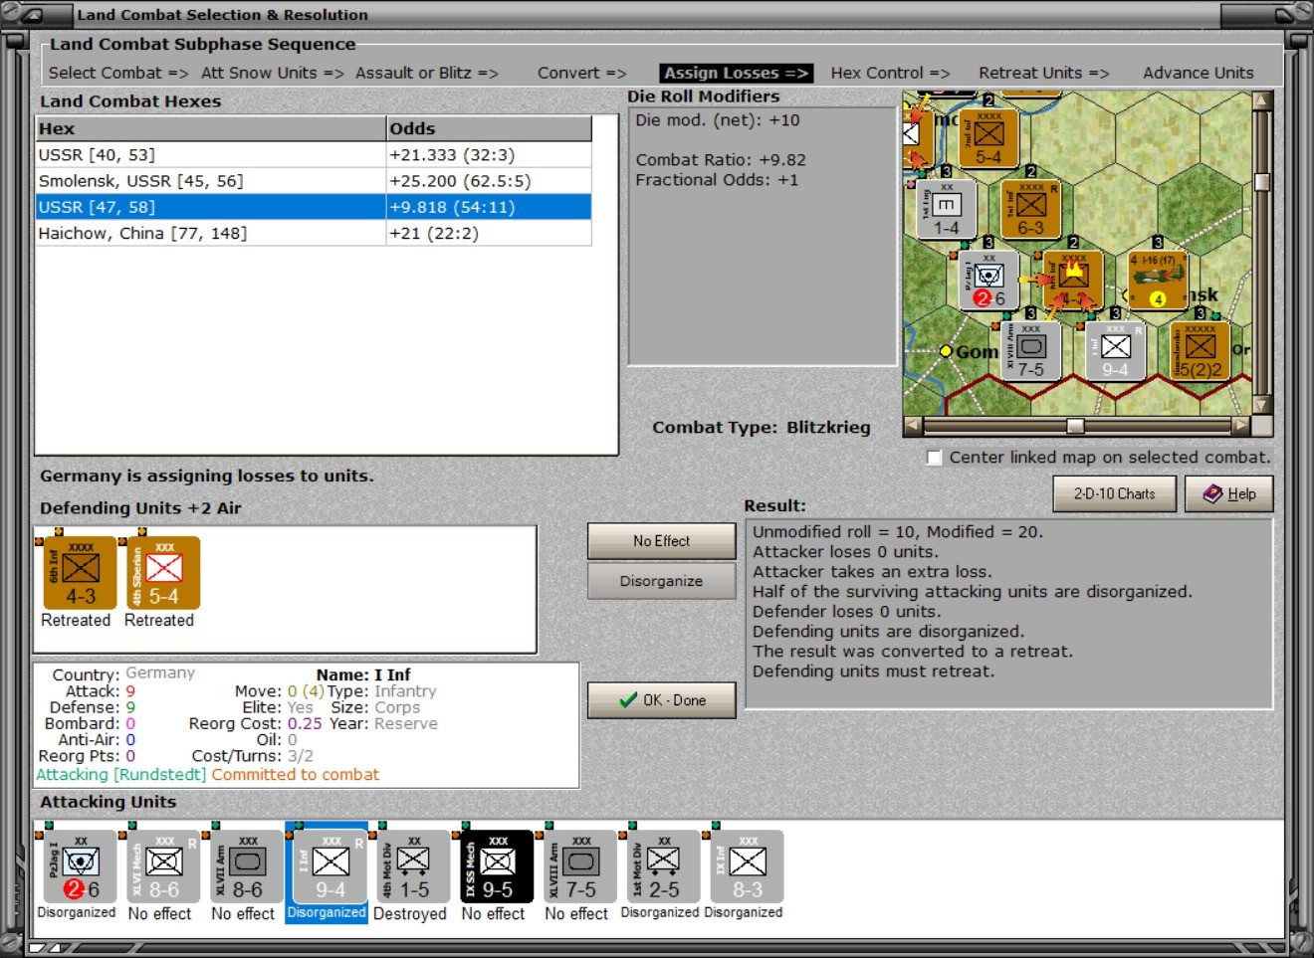Click the +21 (22:2) odds cell

coord(489,233)
